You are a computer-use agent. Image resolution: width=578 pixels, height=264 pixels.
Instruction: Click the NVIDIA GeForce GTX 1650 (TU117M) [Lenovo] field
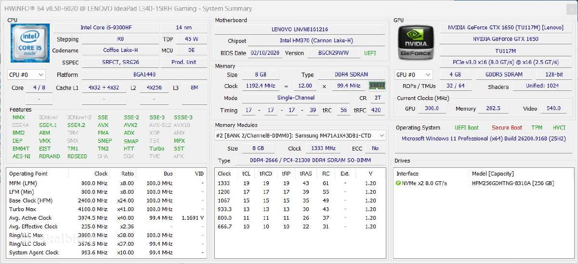(x=505, y=28)
